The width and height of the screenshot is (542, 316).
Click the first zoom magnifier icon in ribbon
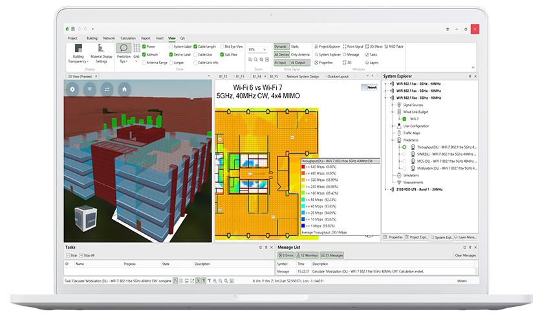(250, 59)
